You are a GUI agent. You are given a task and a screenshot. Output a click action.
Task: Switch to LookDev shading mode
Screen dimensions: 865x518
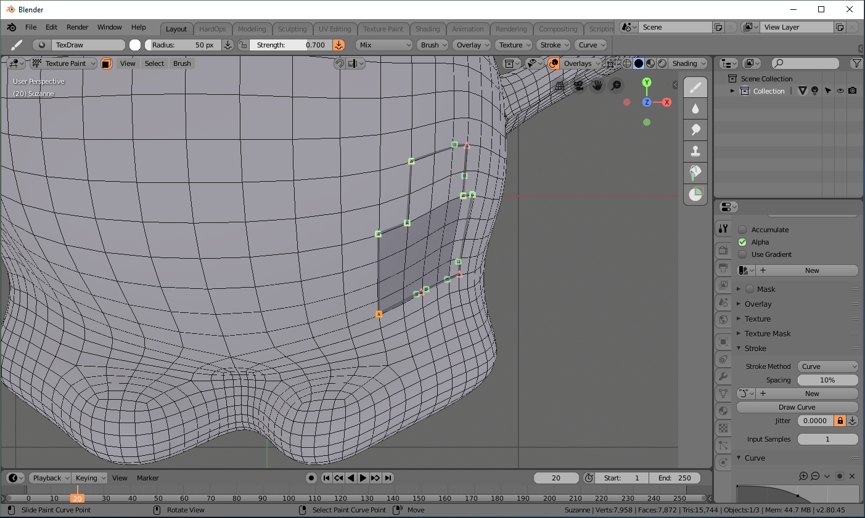(650, 63)
